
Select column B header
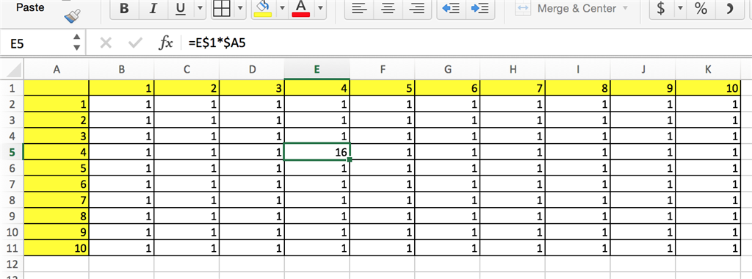tap(122, 70)
